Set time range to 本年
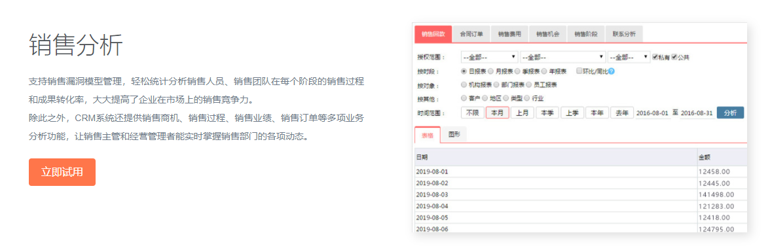770x252 pixels. pyautogui.click(x=597, y=113)
